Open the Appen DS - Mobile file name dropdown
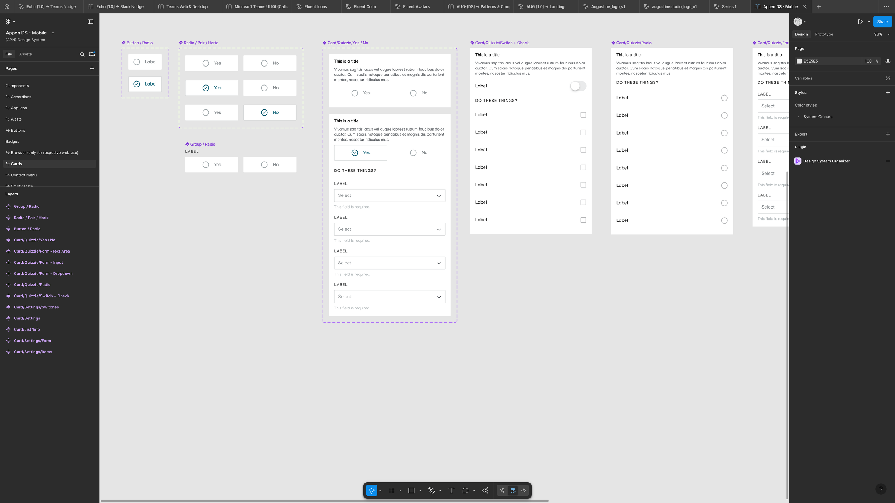Screen dimensions: 895x503 (x=53, y=33)
